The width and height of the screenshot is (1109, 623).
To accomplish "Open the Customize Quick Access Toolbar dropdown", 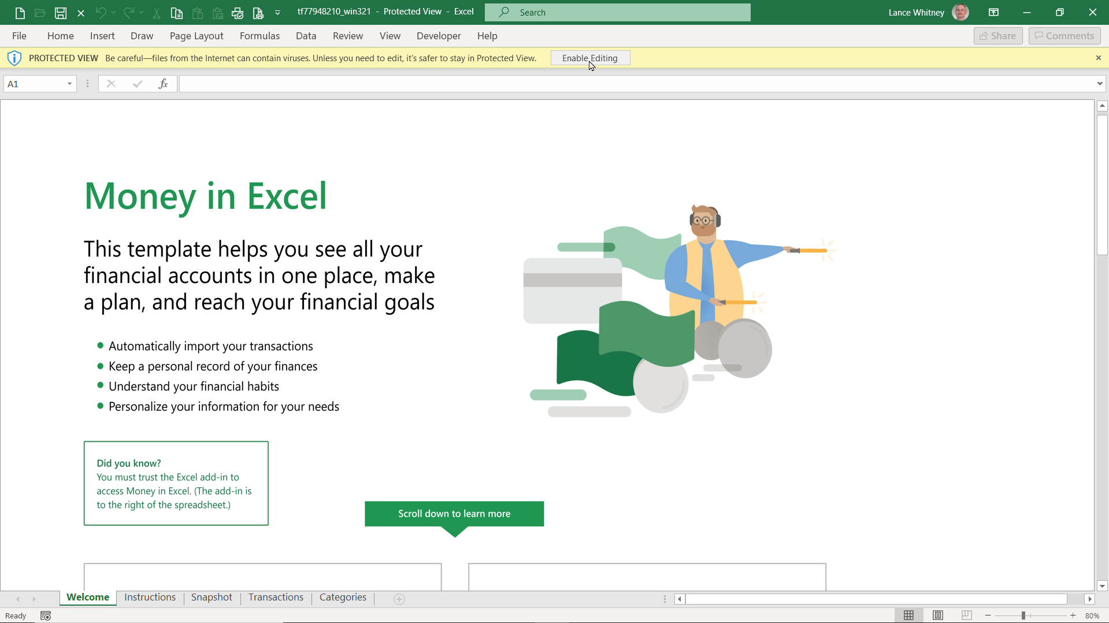I will tap(278, 13).
